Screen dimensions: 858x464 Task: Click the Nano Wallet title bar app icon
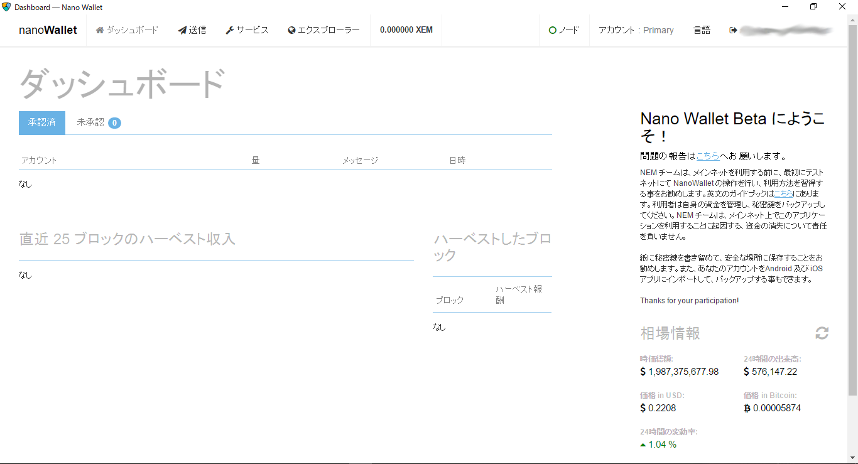pos(6,7)
